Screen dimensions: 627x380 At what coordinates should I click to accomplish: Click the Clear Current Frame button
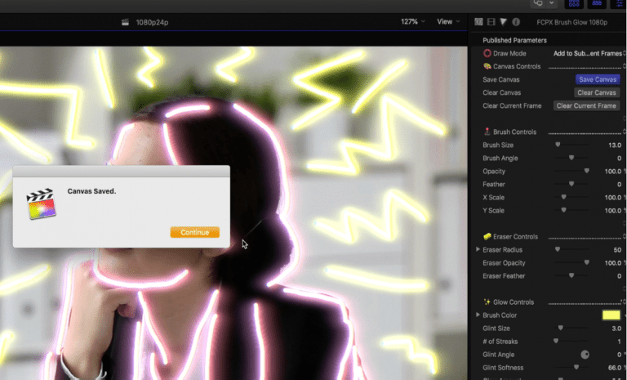pyautogui.click(x=586, y=105)
